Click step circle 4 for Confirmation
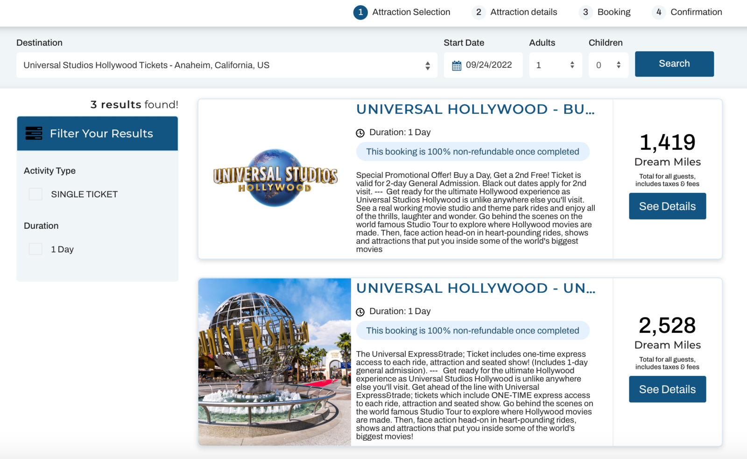747x459 pixels. tap(658, 13)
